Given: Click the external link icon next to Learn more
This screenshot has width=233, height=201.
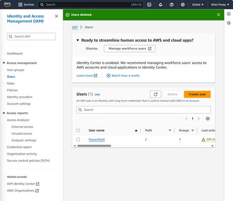Looking at the screenshot, I should (x=96, y=75).
